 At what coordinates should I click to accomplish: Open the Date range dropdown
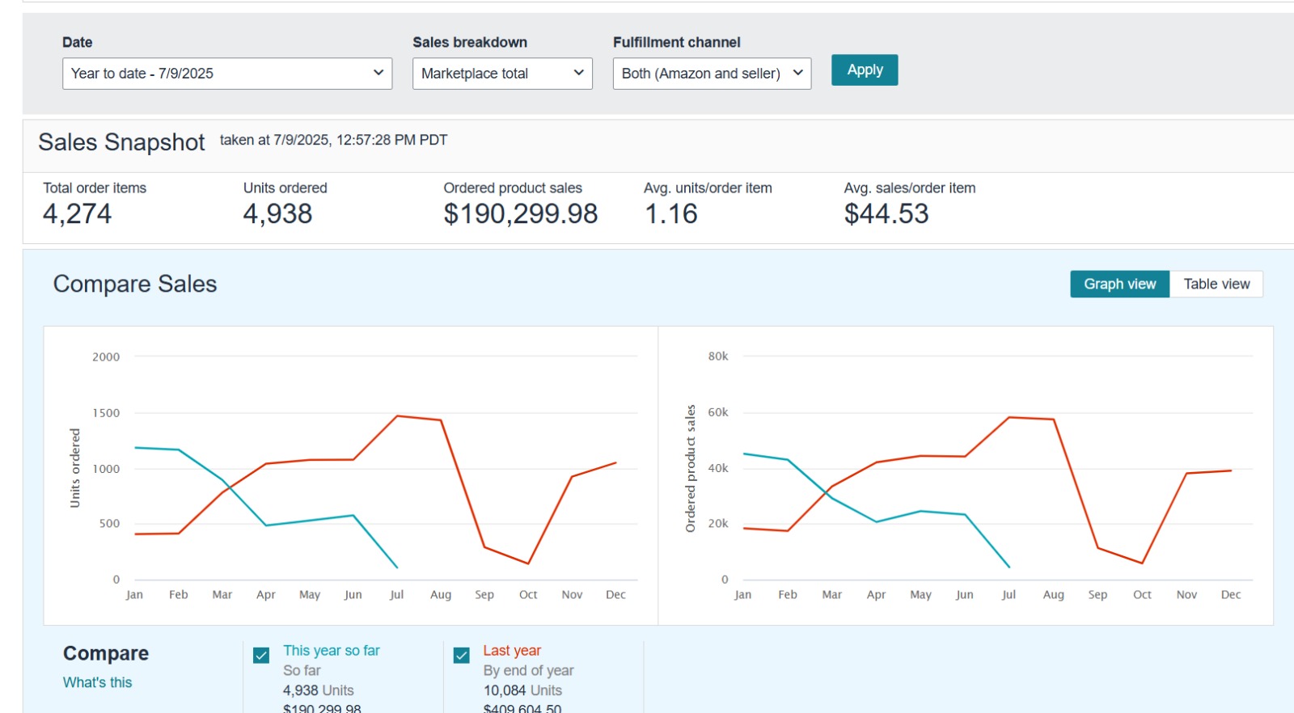(226, 74)
